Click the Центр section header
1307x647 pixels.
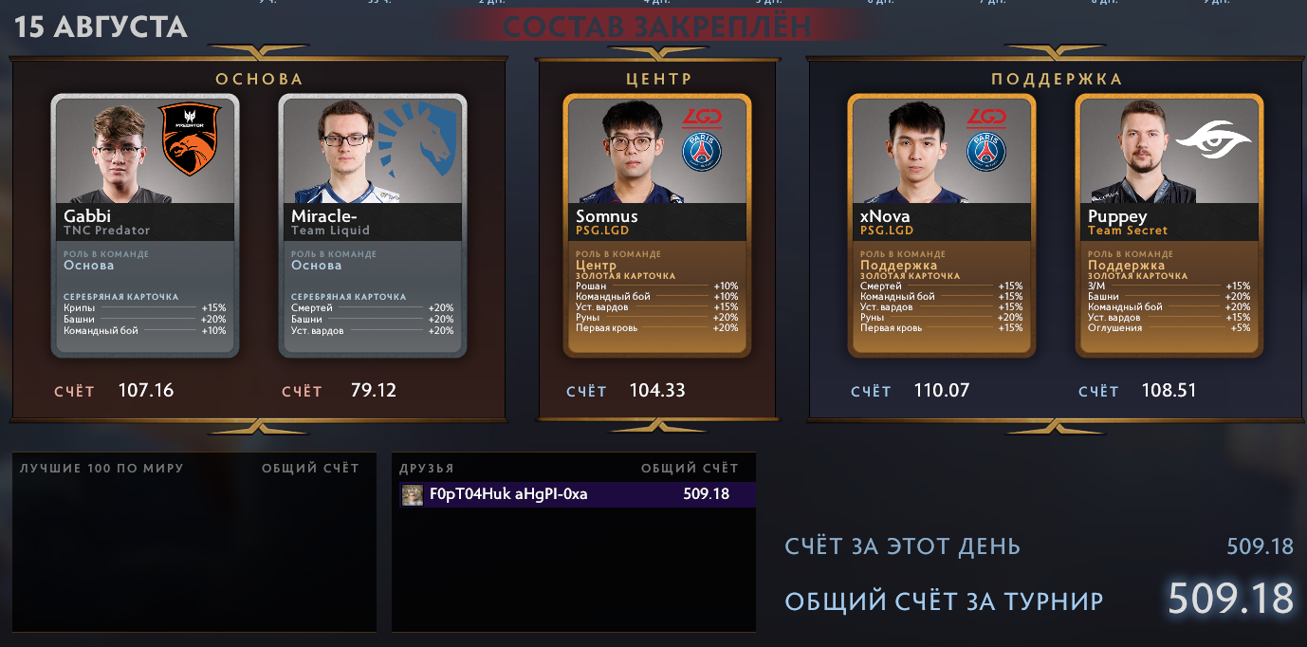tap(659, 79)
